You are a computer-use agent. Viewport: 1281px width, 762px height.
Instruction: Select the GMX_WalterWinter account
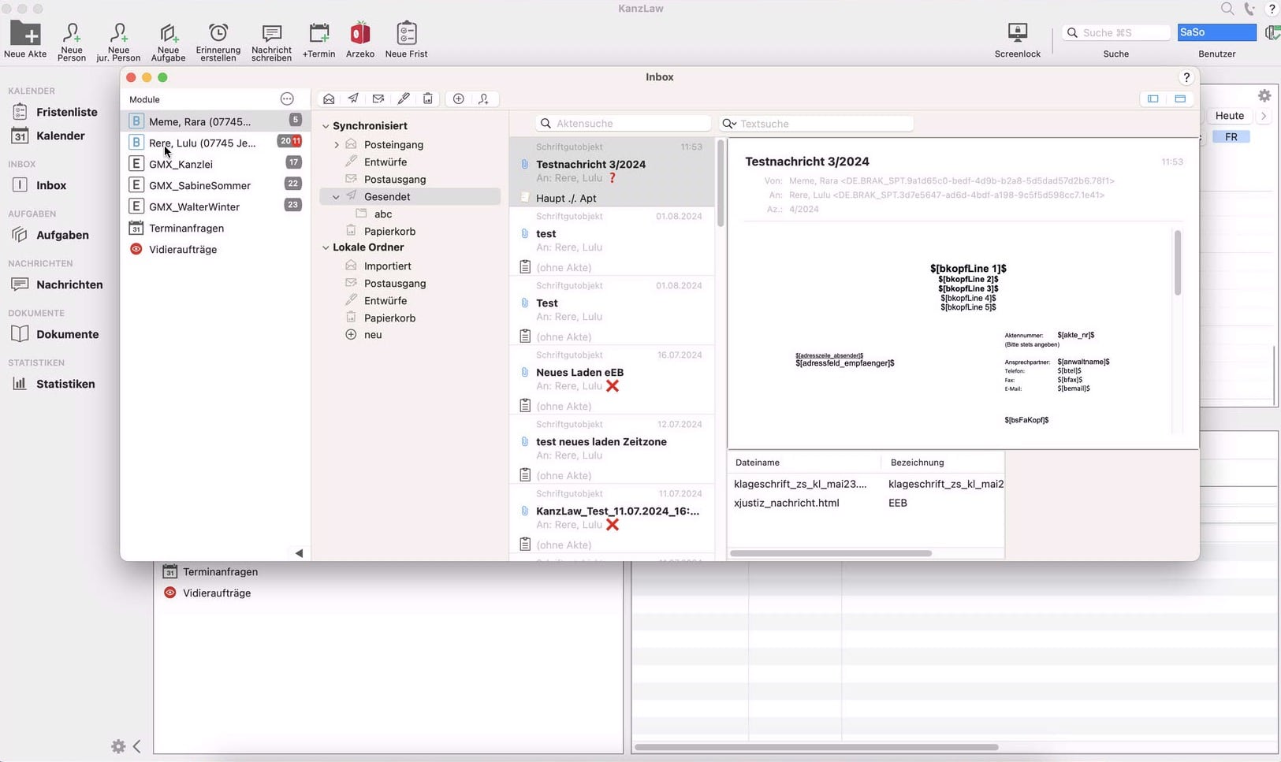[x=215, y=206]
